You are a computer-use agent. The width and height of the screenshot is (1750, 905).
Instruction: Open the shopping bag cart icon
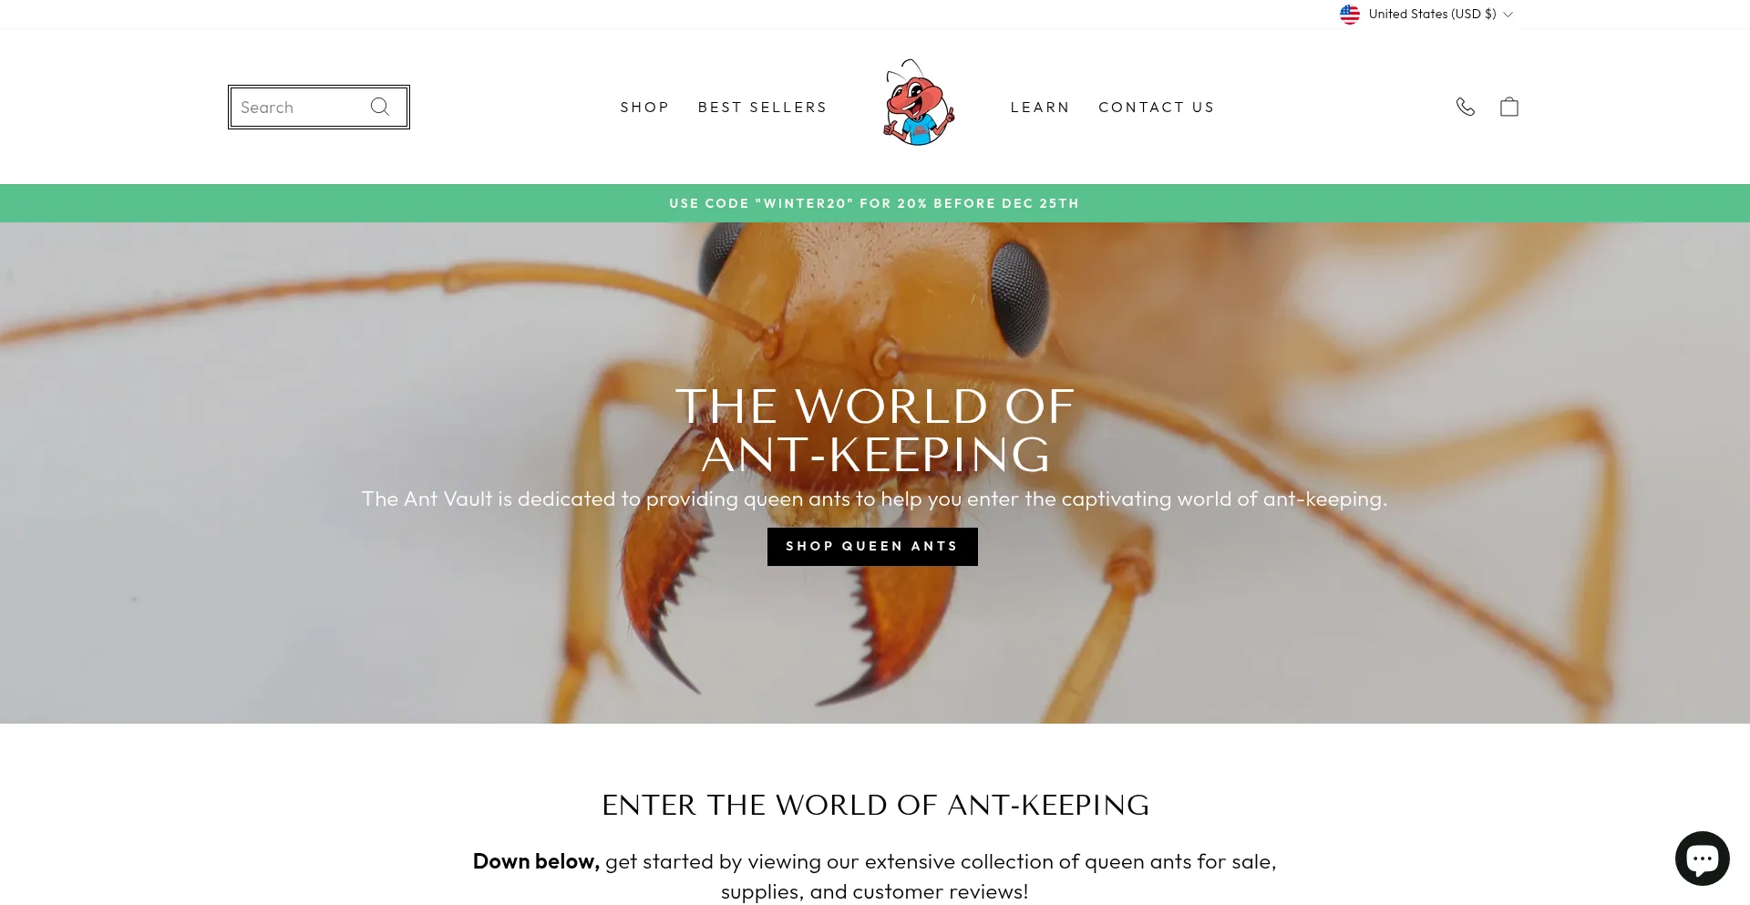tap(1509, 107)
